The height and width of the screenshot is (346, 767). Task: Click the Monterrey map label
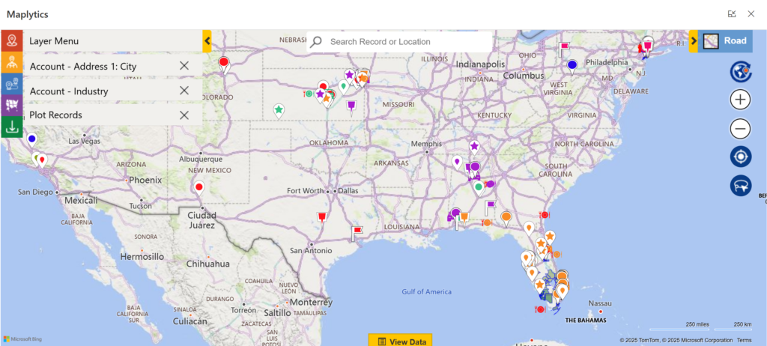311,302
